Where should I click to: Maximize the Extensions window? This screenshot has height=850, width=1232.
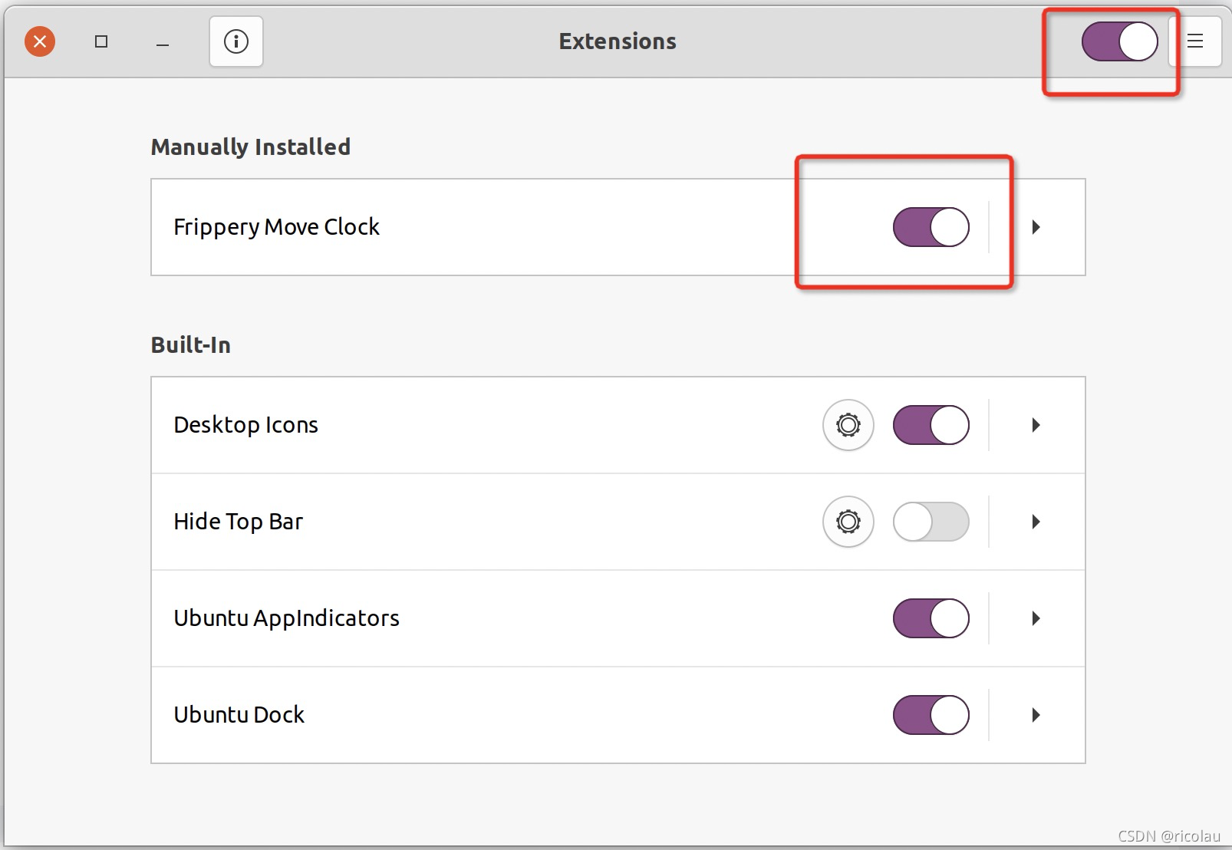[x=101, y=41]
